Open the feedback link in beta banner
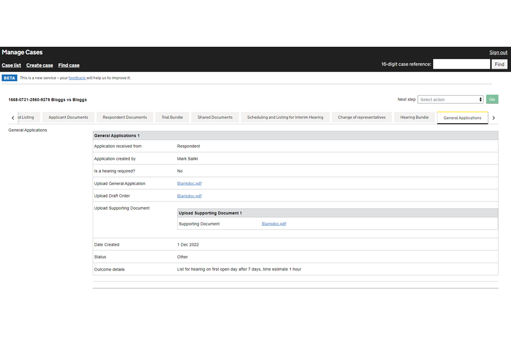511x340 pixels. (77, 78)
